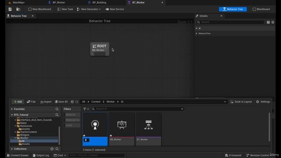The width and height of the screenshot is (281, 158).
Task: Close the Behavior Tree panel tab
Action: 32,16
